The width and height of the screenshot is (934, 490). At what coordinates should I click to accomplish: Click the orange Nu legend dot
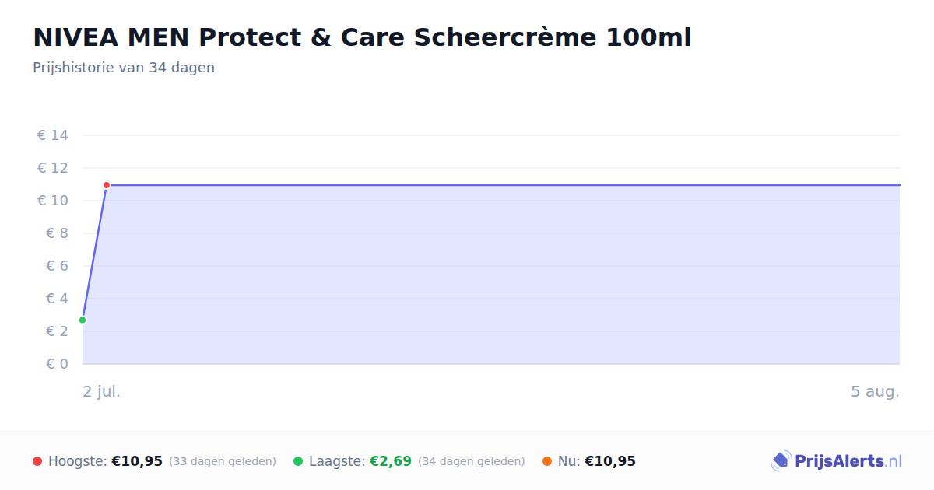pos(547,461)
